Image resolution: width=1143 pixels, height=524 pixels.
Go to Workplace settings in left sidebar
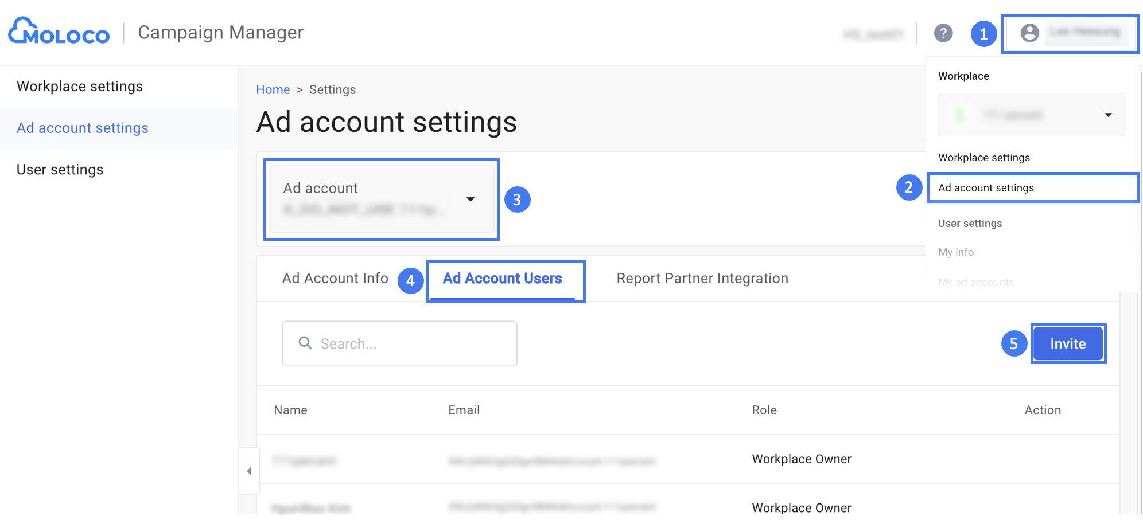[80, 87]
